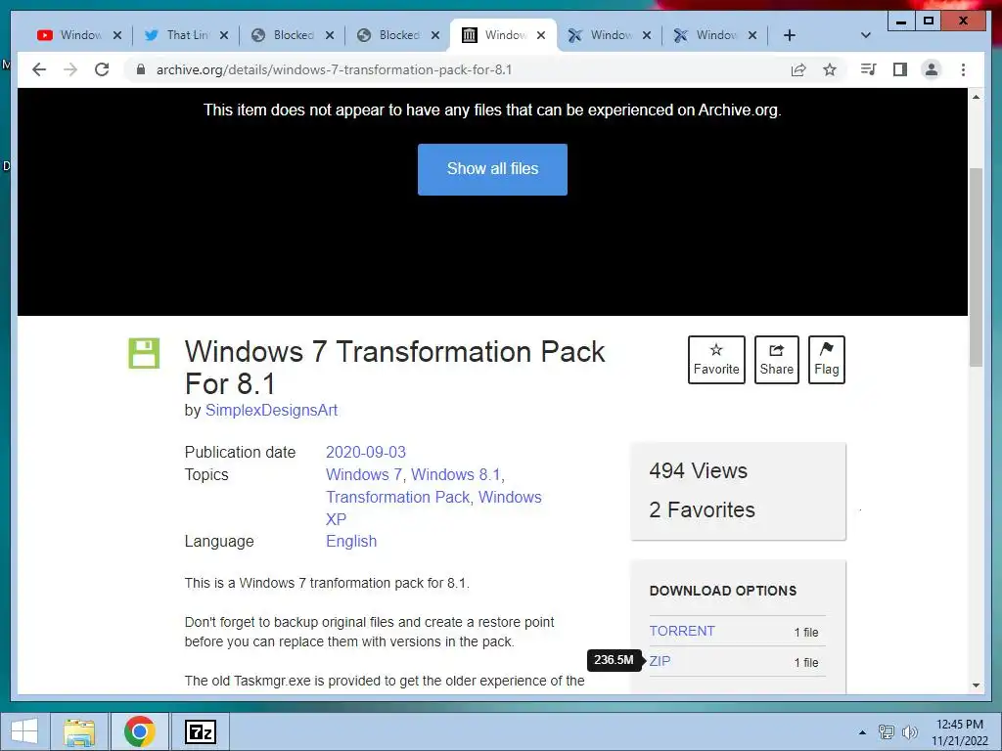
Task: Click the forward navigation arrow
Action: 70,69
